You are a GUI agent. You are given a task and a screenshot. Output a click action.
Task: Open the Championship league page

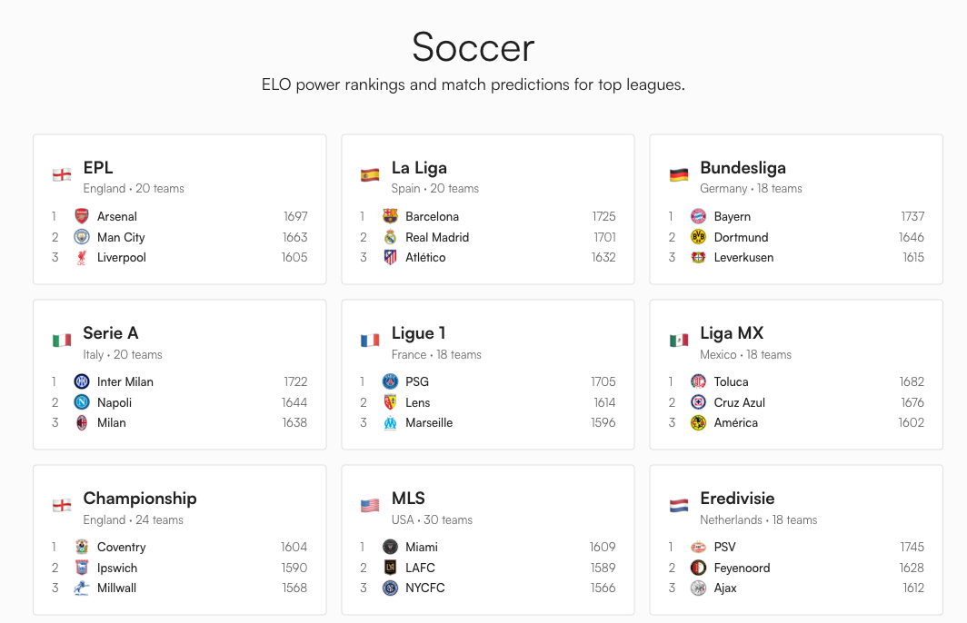(139, 498)
